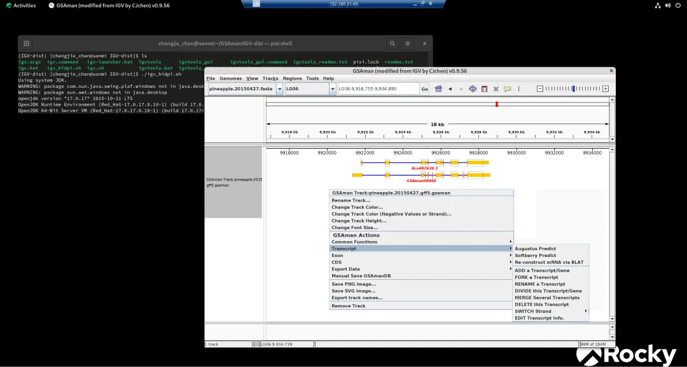Open the Tracks menu

pyautogui.click(x=270, y=78)
